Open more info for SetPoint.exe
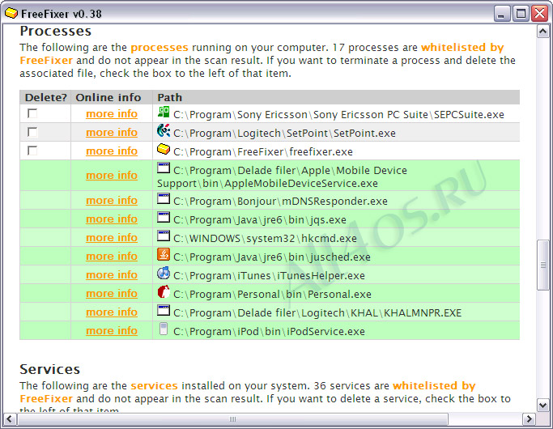Viewport: 553px width, 429px height. pyautogui.click(x=112, y=133)
